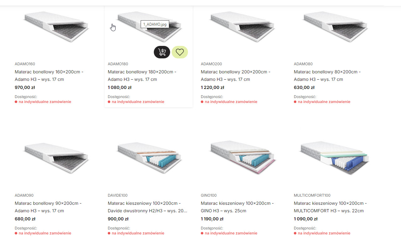The width and height of the screenshot is (401, 246).
Task: Open Materac kieszeniowy MULTICOMFORT H3 link
Action: (x=330, y=207)
